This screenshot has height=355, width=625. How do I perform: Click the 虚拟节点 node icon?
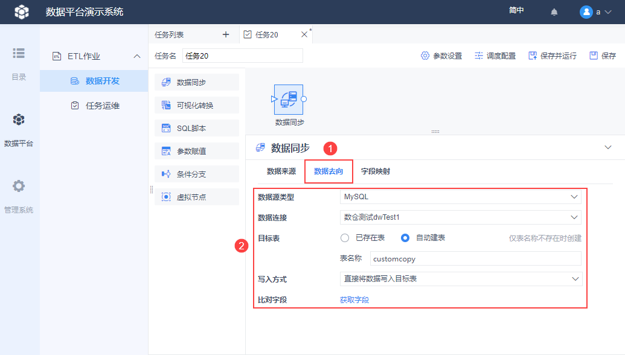166,197
